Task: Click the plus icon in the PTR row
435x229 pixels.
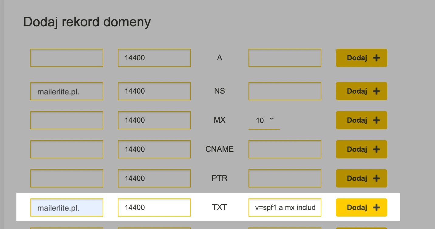Action: 376,178
